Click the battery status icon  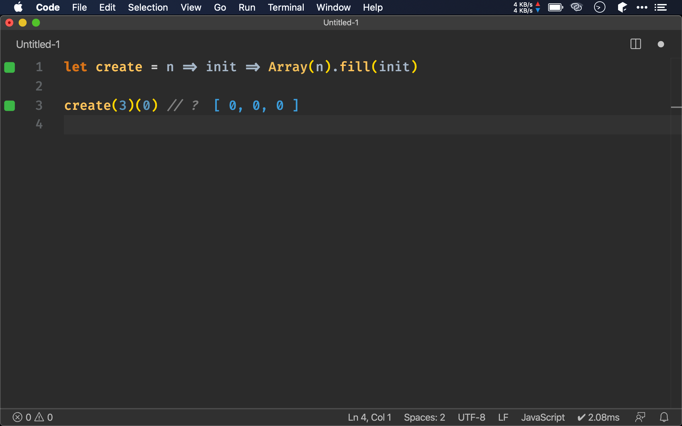(x=555, y=7)
